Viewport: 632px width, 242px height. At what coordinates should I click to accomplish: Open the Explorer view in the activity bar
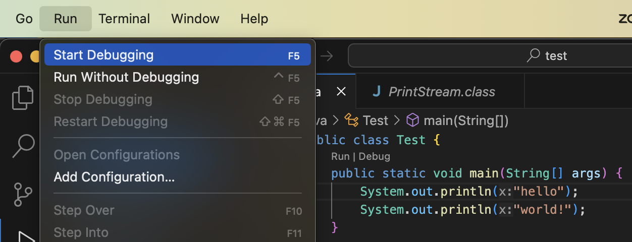click(x=22, y=98)
